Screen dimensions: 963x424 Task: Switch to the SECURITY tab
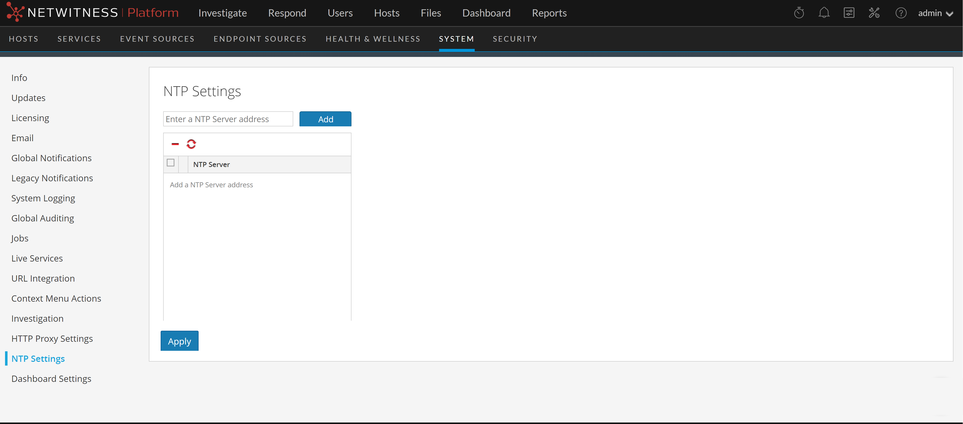tap(515, 39)
